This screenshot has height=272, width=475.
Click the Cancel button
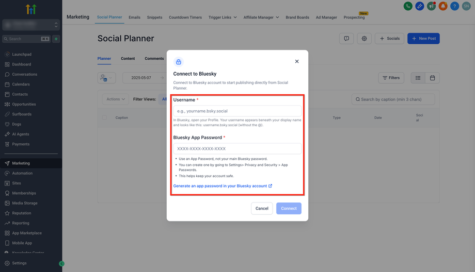pyautogui.click(x=262, y=208)
